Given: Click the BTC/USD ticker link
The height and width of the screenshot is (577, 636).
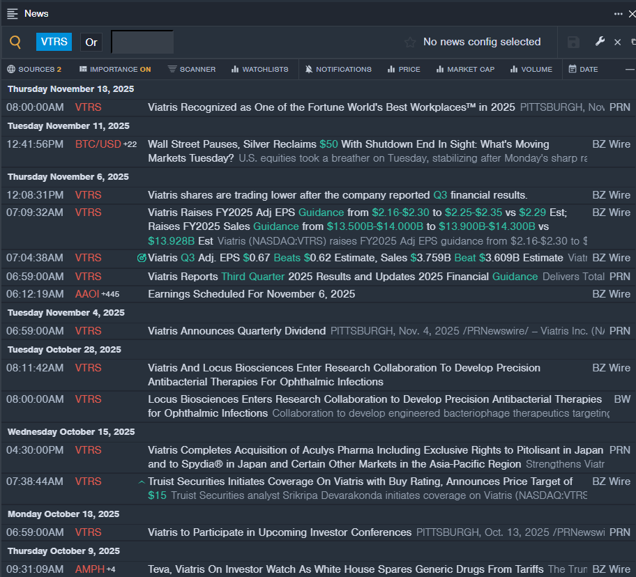Looking at the screenshot, I should (98, 144).
